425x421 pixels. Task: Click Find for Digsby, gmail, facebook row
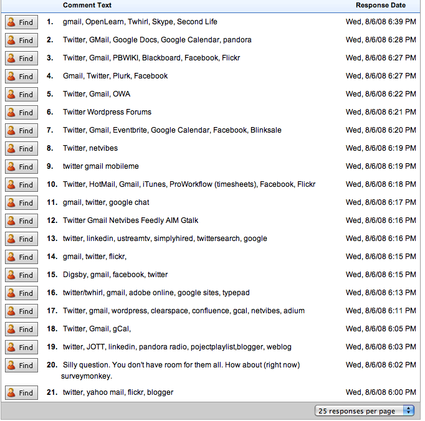click(21, 275)
